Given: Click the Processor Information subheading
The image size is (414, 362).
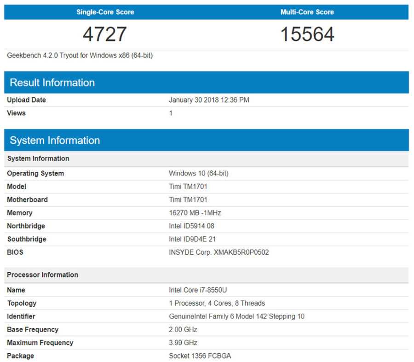Looking at the screenshot, I should [42, 275].
